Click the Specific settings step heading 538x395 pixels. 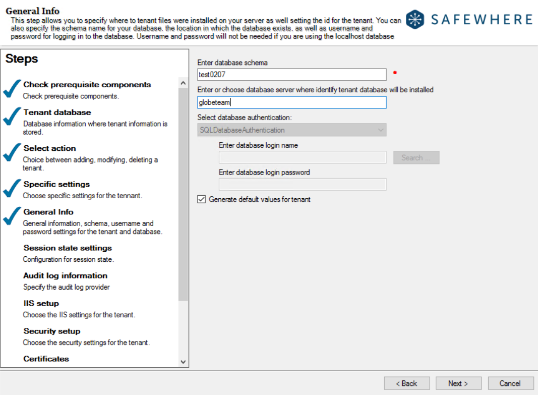(x=56, y=184)
